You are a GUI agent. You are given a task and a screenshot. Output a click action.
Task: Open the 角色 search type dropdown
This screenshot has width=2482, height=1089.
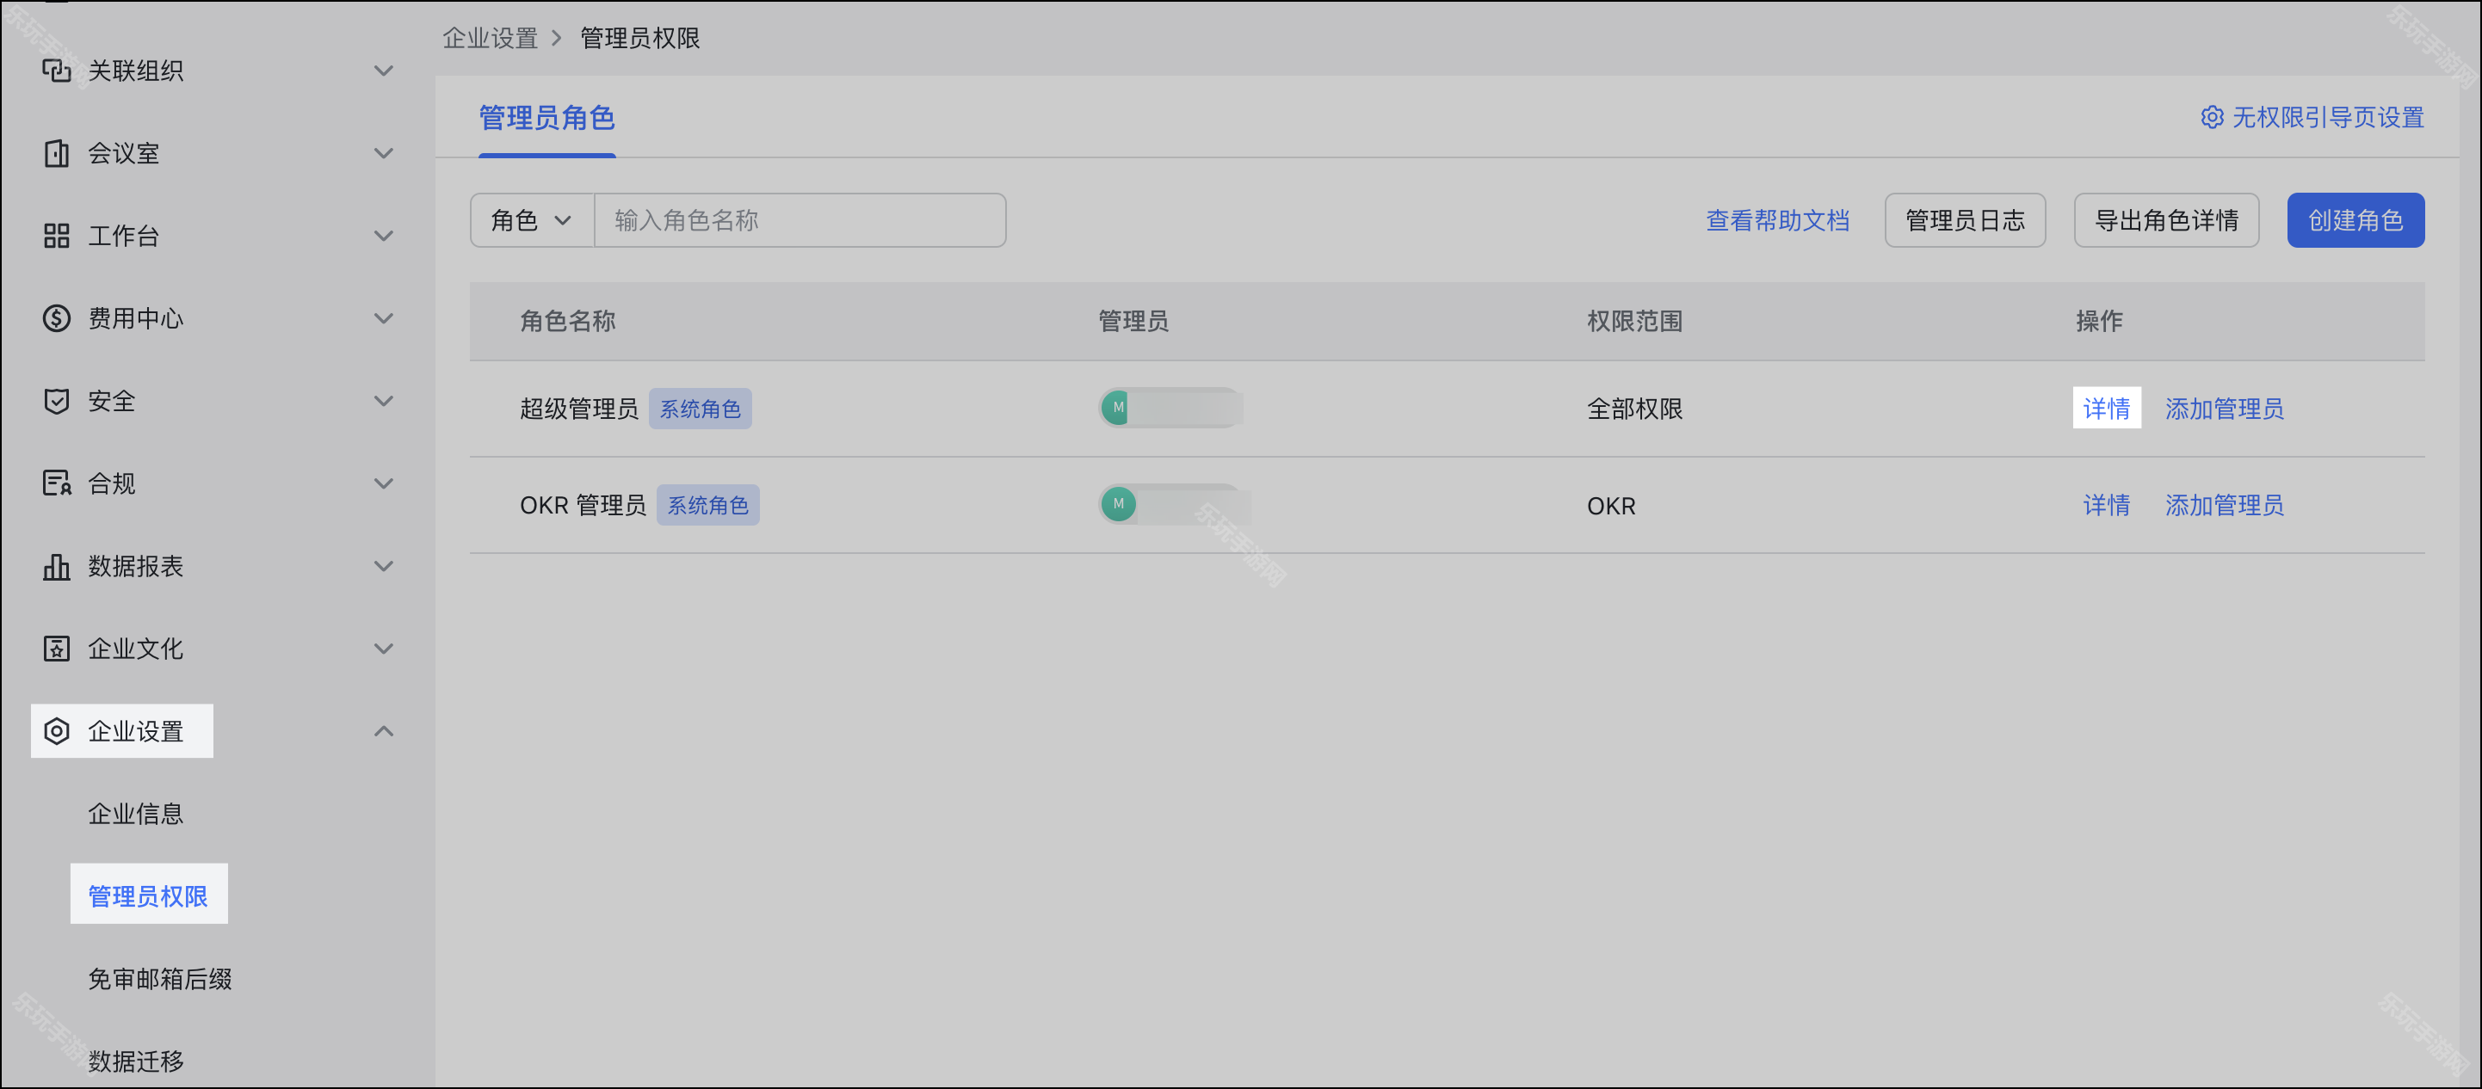click(531, 220)
